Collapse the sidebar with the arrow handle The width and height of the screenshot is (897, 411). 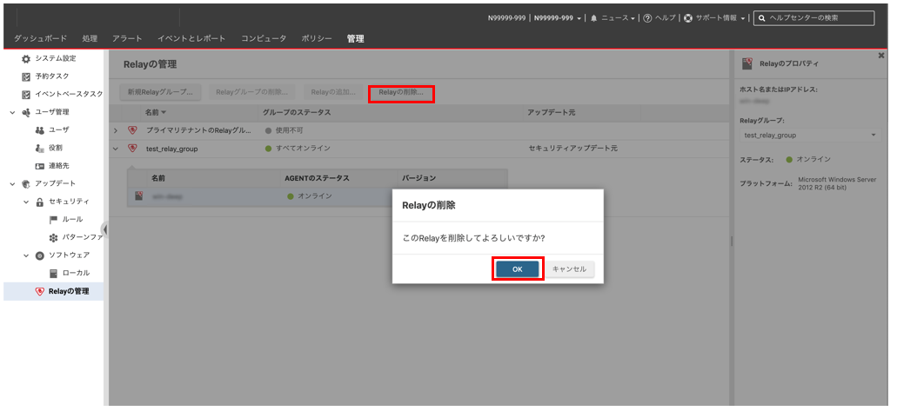105,229
